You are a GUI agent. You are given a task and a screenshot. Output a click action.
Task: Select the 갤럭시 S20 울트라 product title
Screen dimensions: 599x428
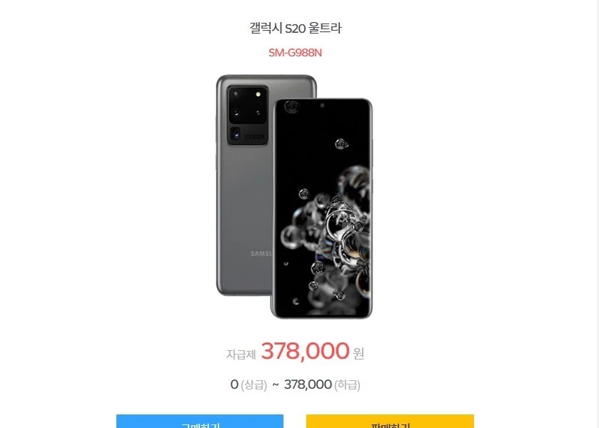tap(296, 28)
